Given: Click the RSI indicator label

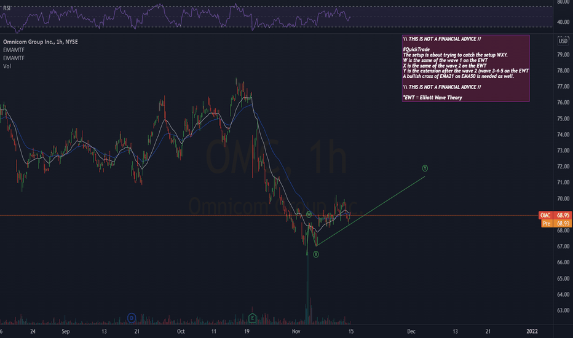Looking at the screenshot, I should (x=7, y=8).
